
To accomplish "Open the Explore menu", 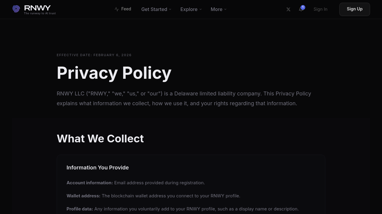I will click(189, 9).
